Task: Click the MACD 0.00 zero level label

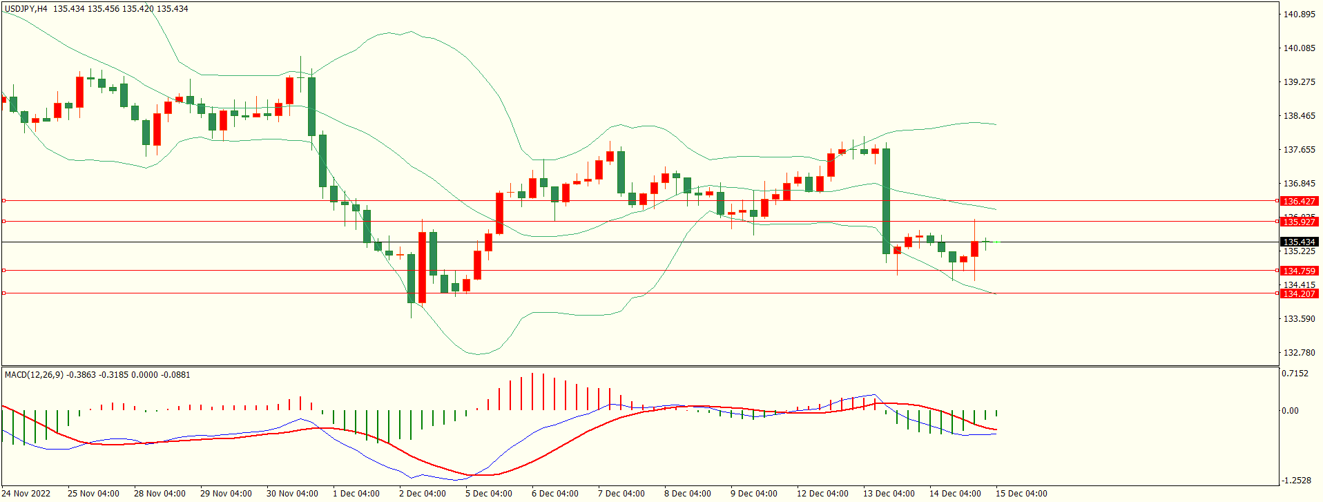Action: point(1290,411)
